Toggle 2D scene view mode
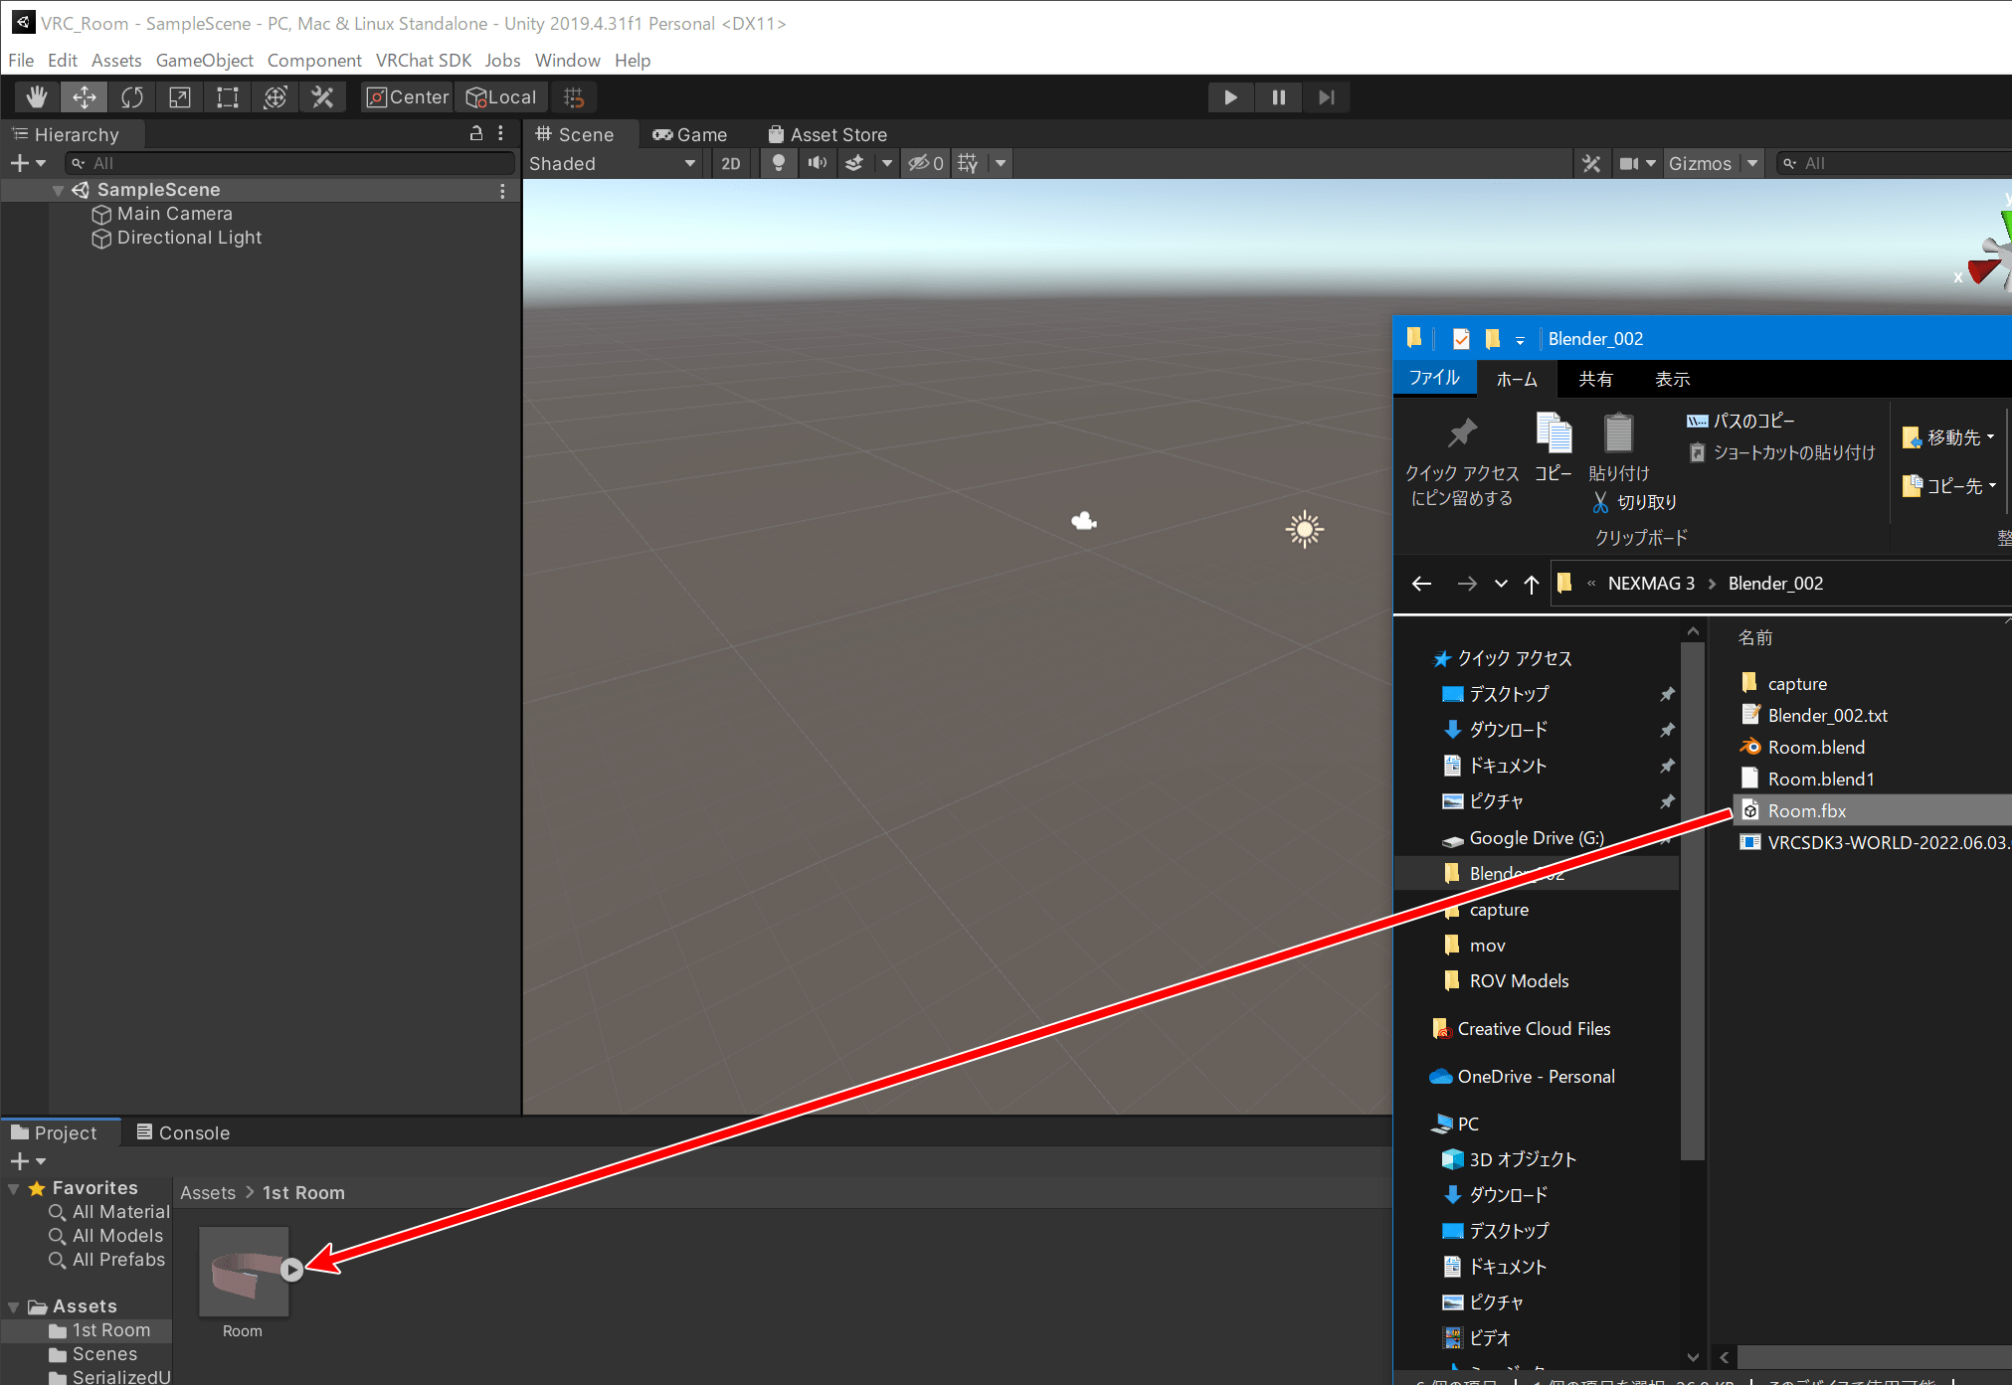The image size is (2012, 1385). click(x=731, y=163)
